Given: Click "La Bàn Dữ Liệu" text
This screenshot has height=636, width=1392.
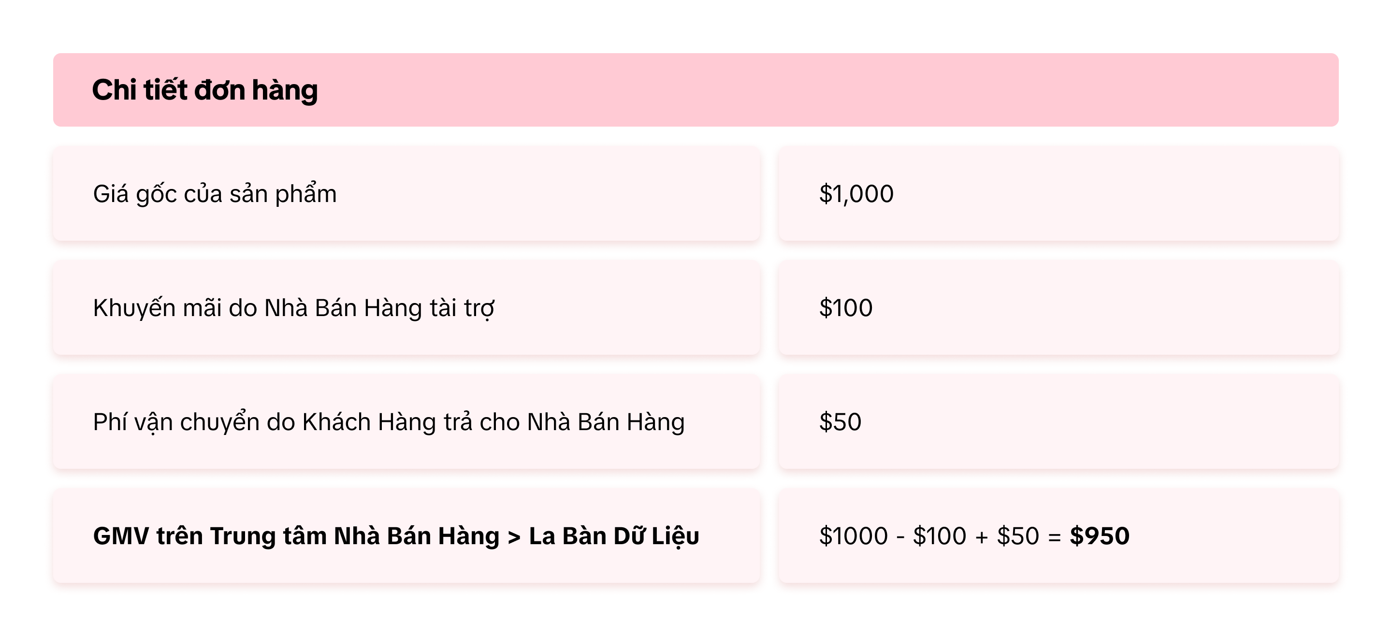Looking at the screenshot, I should pyautogui.click(x=614, y=536).
